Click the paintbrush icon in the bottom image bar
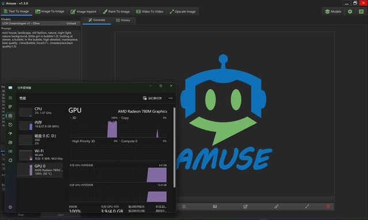The image size is (368, 220). 276,206
